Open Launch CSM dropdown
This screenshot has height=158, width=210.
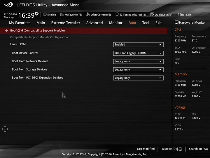[x=138, y=44]
